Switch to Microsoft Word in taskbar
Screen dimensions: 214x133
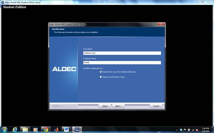66,130
